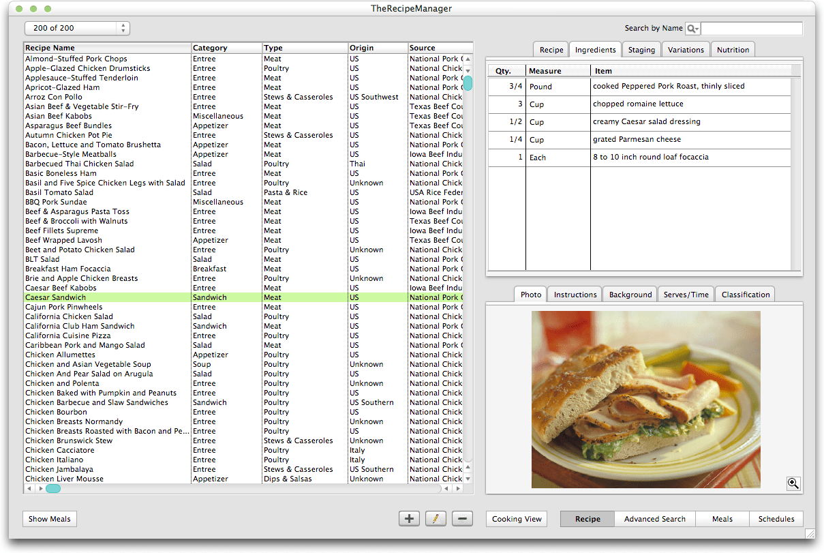Click the Qty. column header in ingredients

[x=507, y=71]
